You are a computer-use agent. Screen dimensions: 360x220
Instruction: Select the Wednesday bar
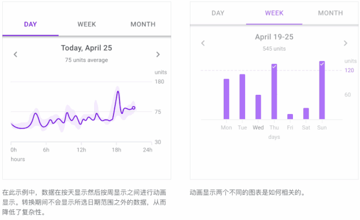(x=258, y=107)
